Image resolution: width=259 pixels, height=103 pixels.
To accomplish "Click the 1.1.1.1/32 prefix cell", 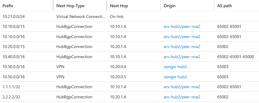I will (11, 87).
